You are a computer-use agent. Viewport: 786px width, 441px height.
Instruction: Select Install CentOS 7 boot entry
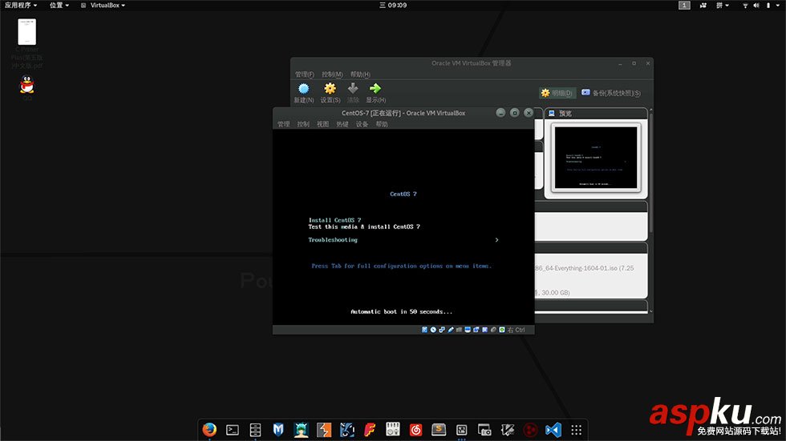point(334,220)
